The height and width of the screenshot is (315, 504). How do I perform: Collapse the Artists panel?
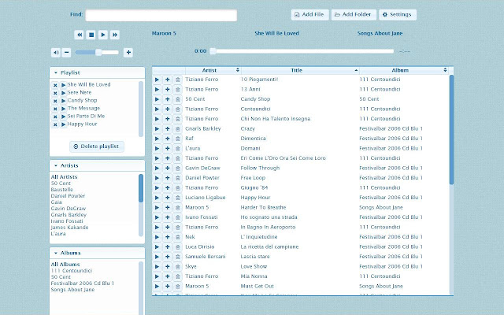click(56, 166)
